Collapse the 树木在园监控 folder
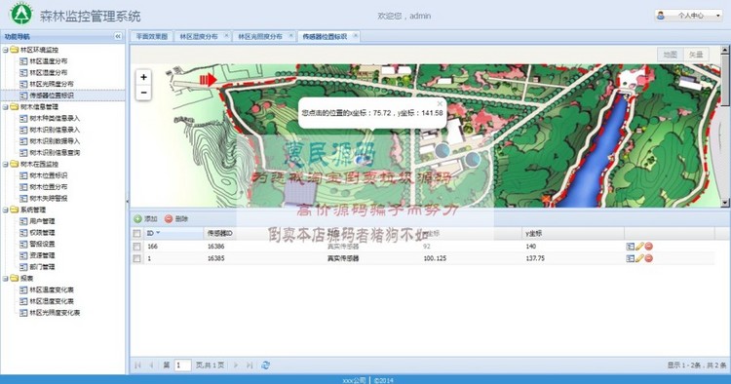The image size is (731, 384). click(5, 164)
